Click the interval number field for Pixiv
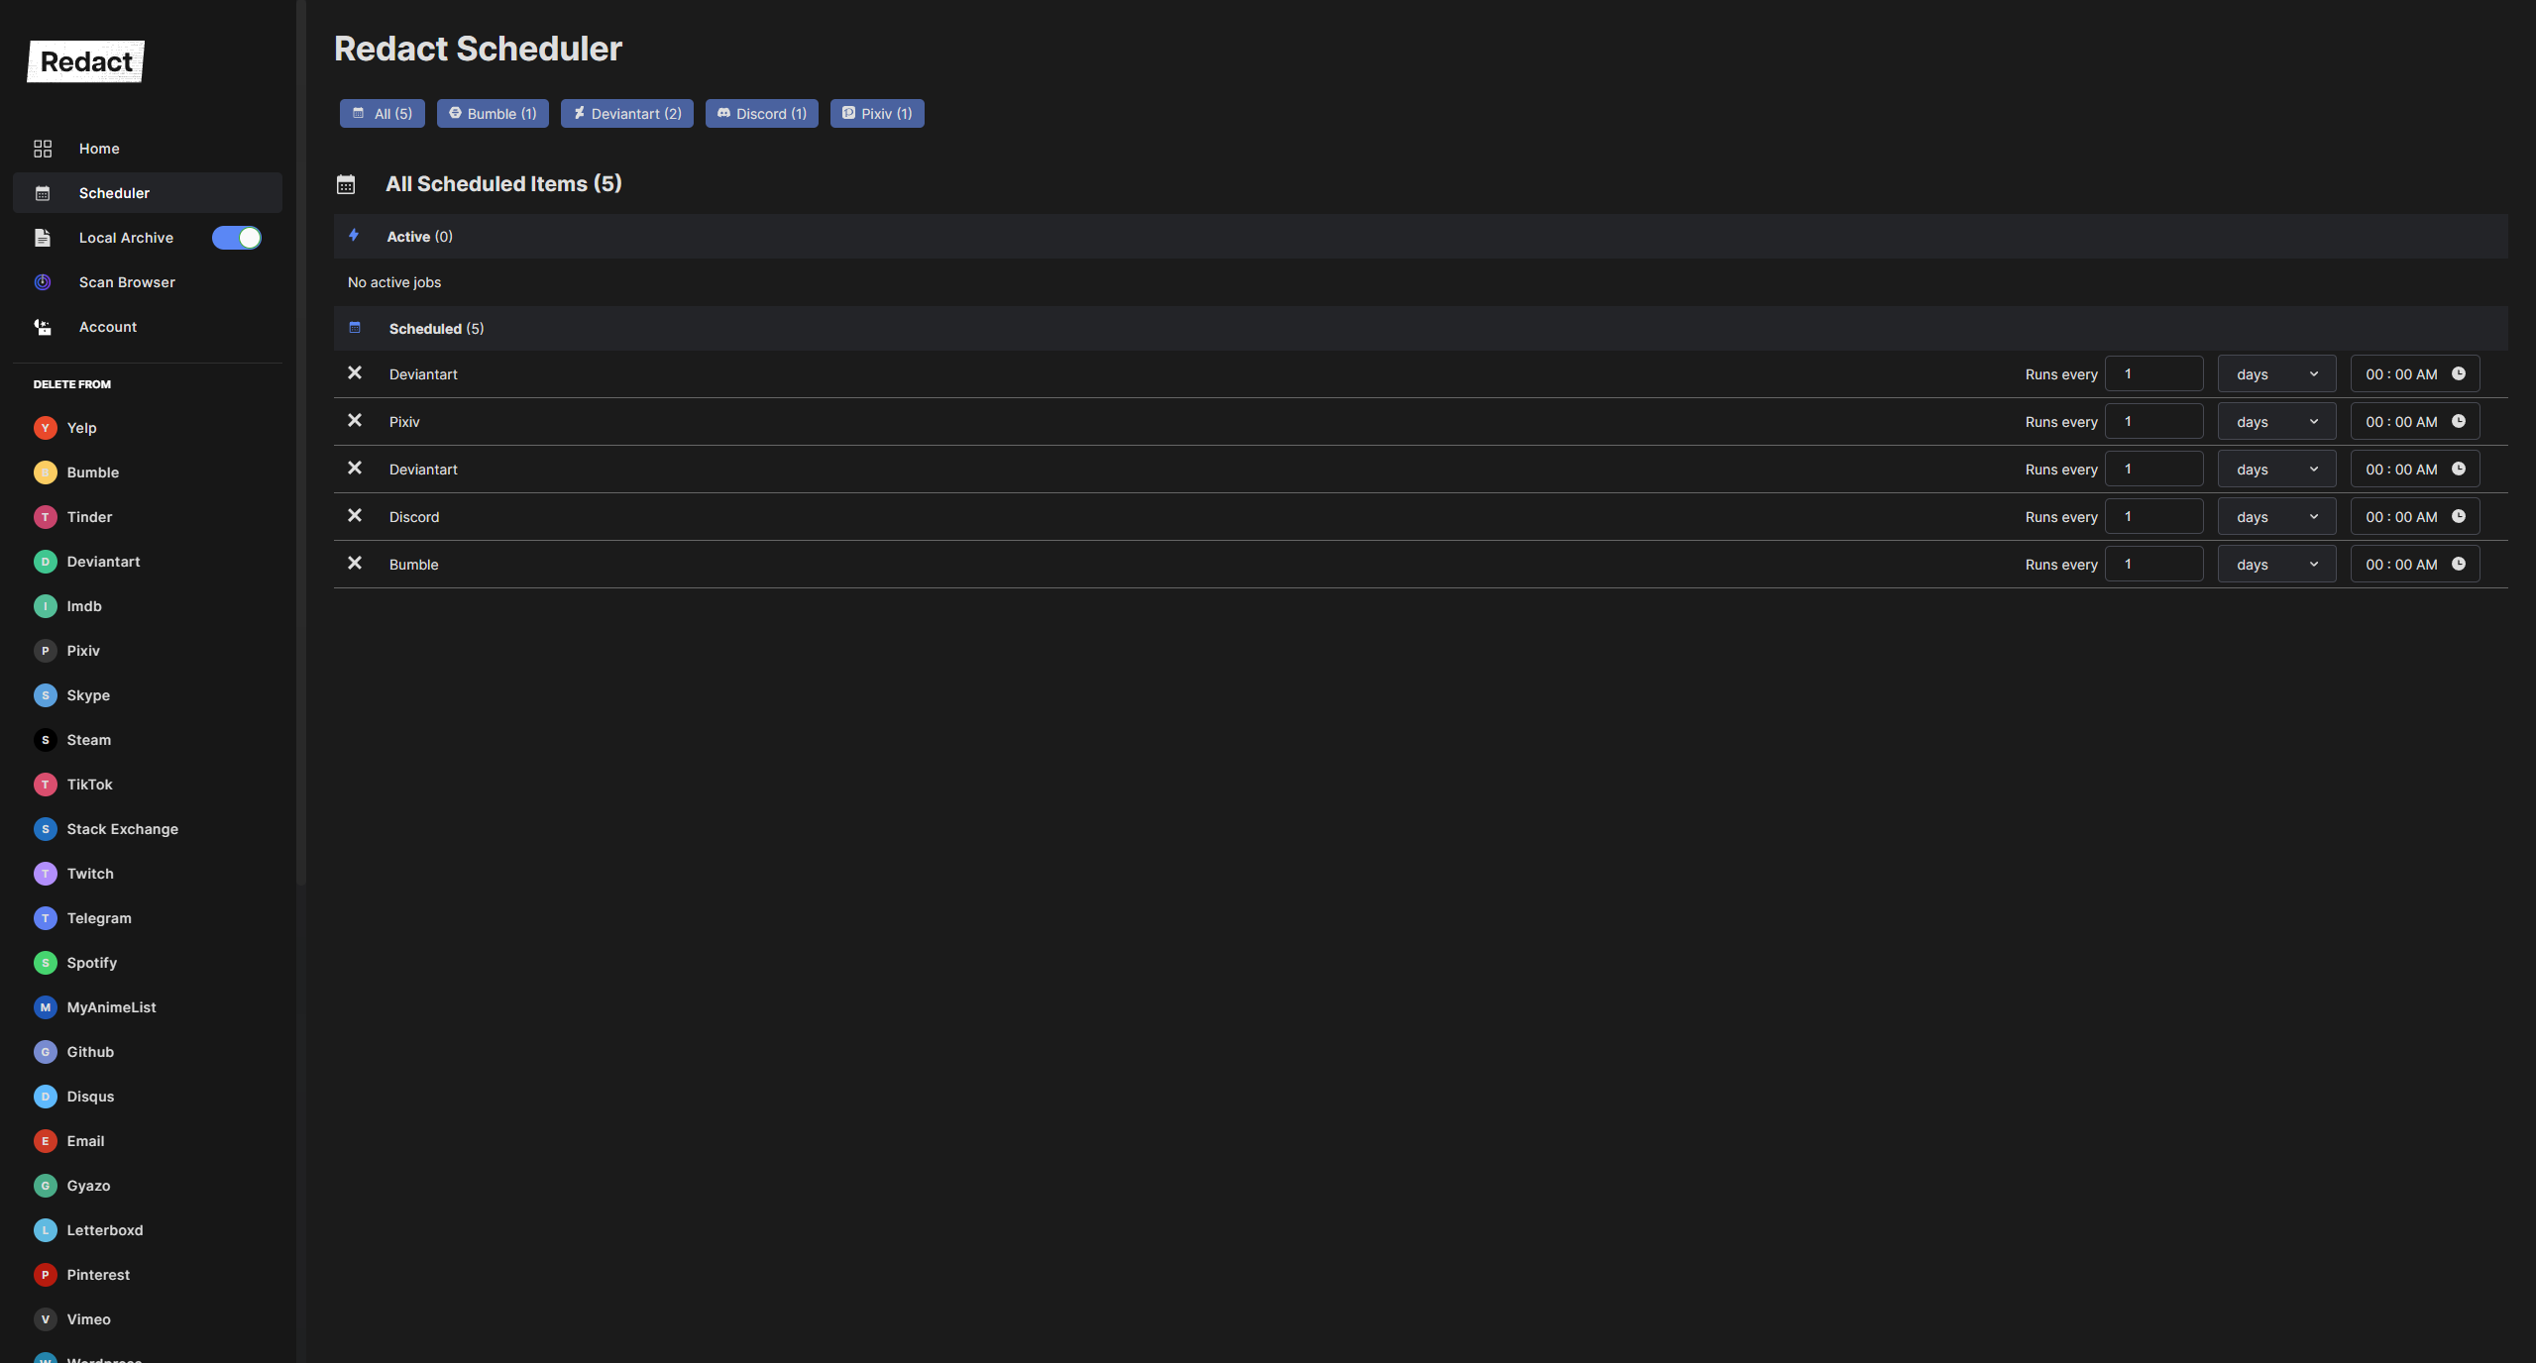The image size is (2536, 1363). pos(2153,422)
